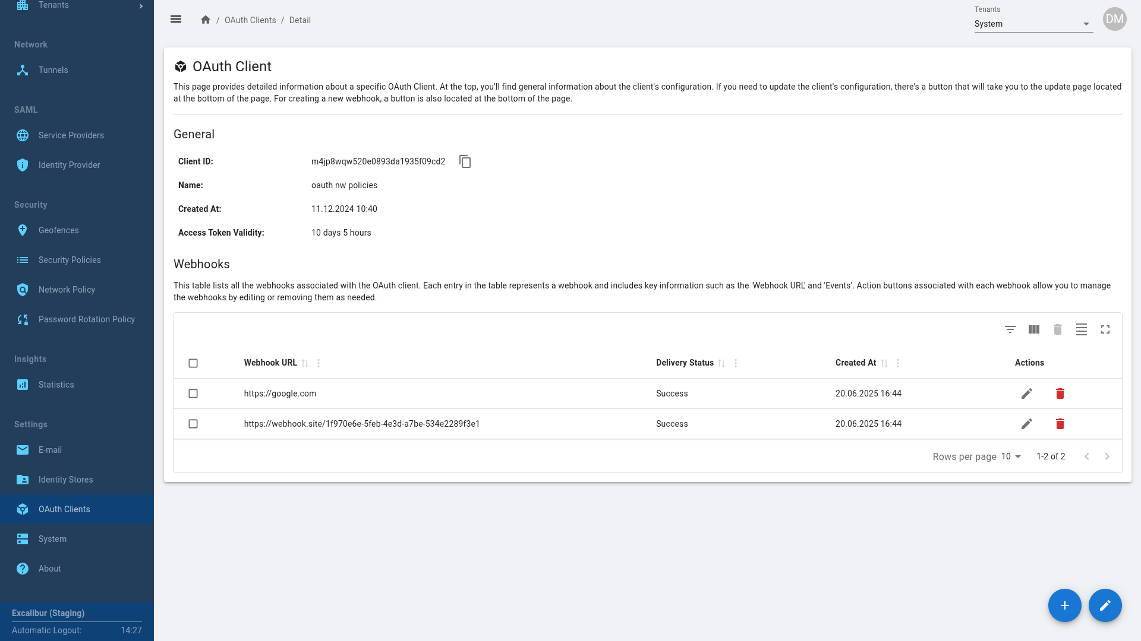Enter fullscreen mode for webhooks table

1105,329
